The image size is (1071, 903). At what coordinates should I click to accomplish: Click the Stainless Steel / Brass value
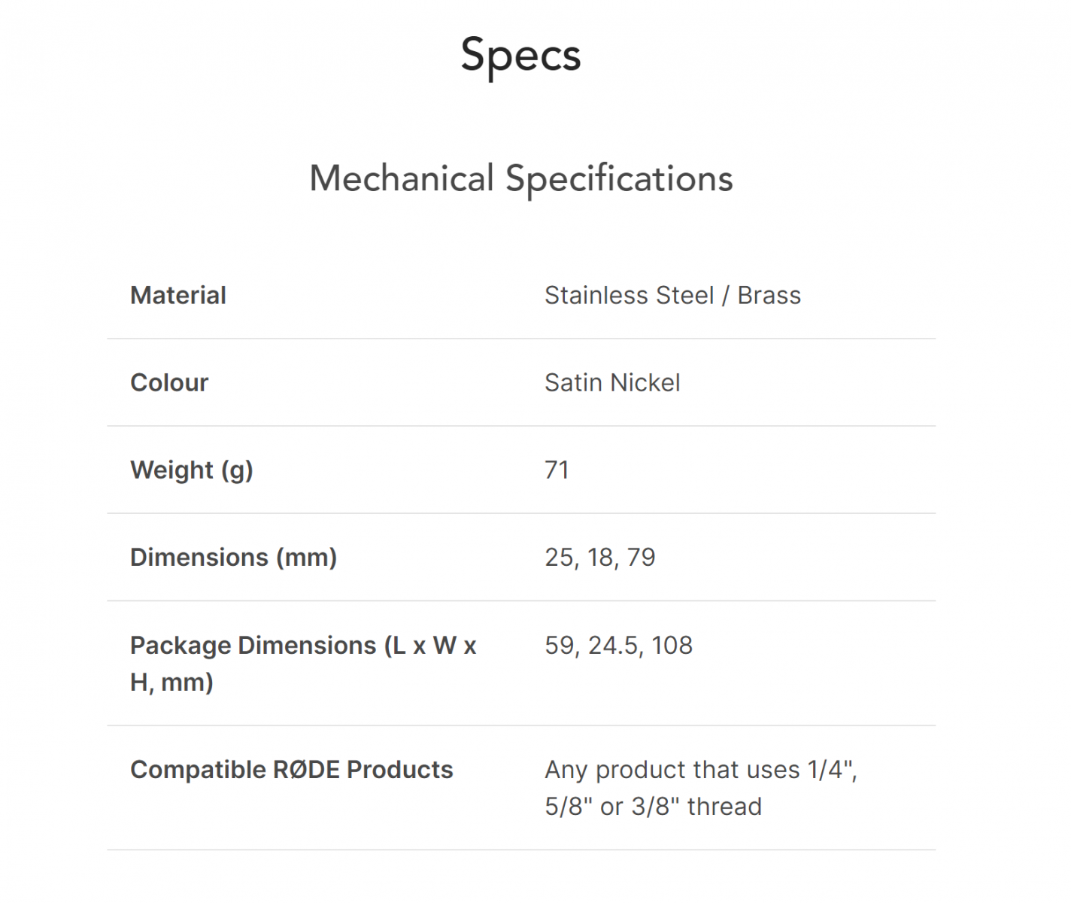pos(672,295)
